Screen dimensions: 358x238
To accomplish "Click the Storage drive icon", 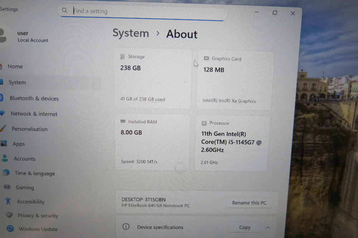I will [122, 56].
